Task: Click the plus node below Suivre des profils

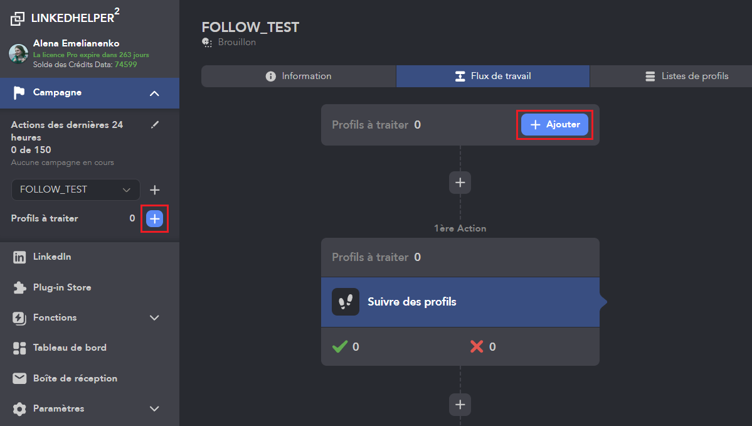Action: (460, 405)
